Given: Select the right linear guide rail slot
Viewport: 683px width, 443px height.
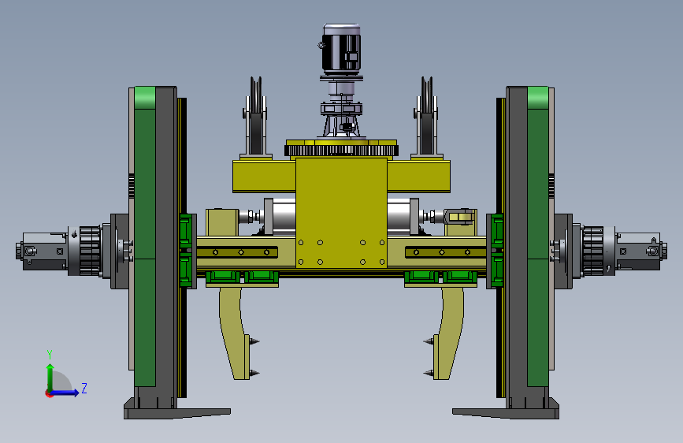Looking at the screenshot, I should pyautogui.click(x=446, y=252).
